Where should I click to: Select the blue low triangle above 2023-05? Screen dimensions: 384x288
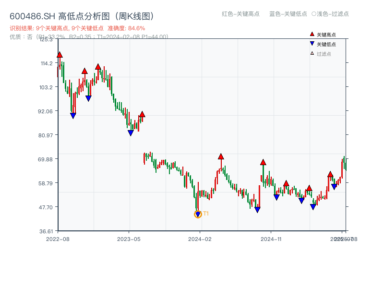pos(131,133)
